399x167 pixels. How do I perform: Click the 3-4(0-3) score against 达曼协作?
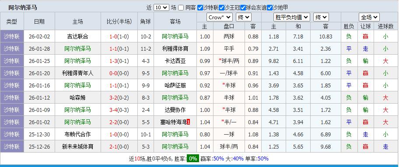pyautogui.click(x=119, y=110)
